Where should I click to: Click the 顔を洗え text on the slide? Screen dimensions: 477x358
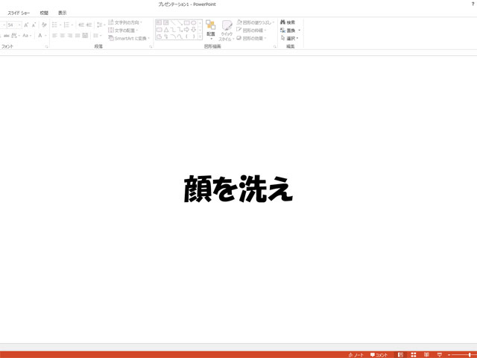pyautogui.click(x=238, y=189)
